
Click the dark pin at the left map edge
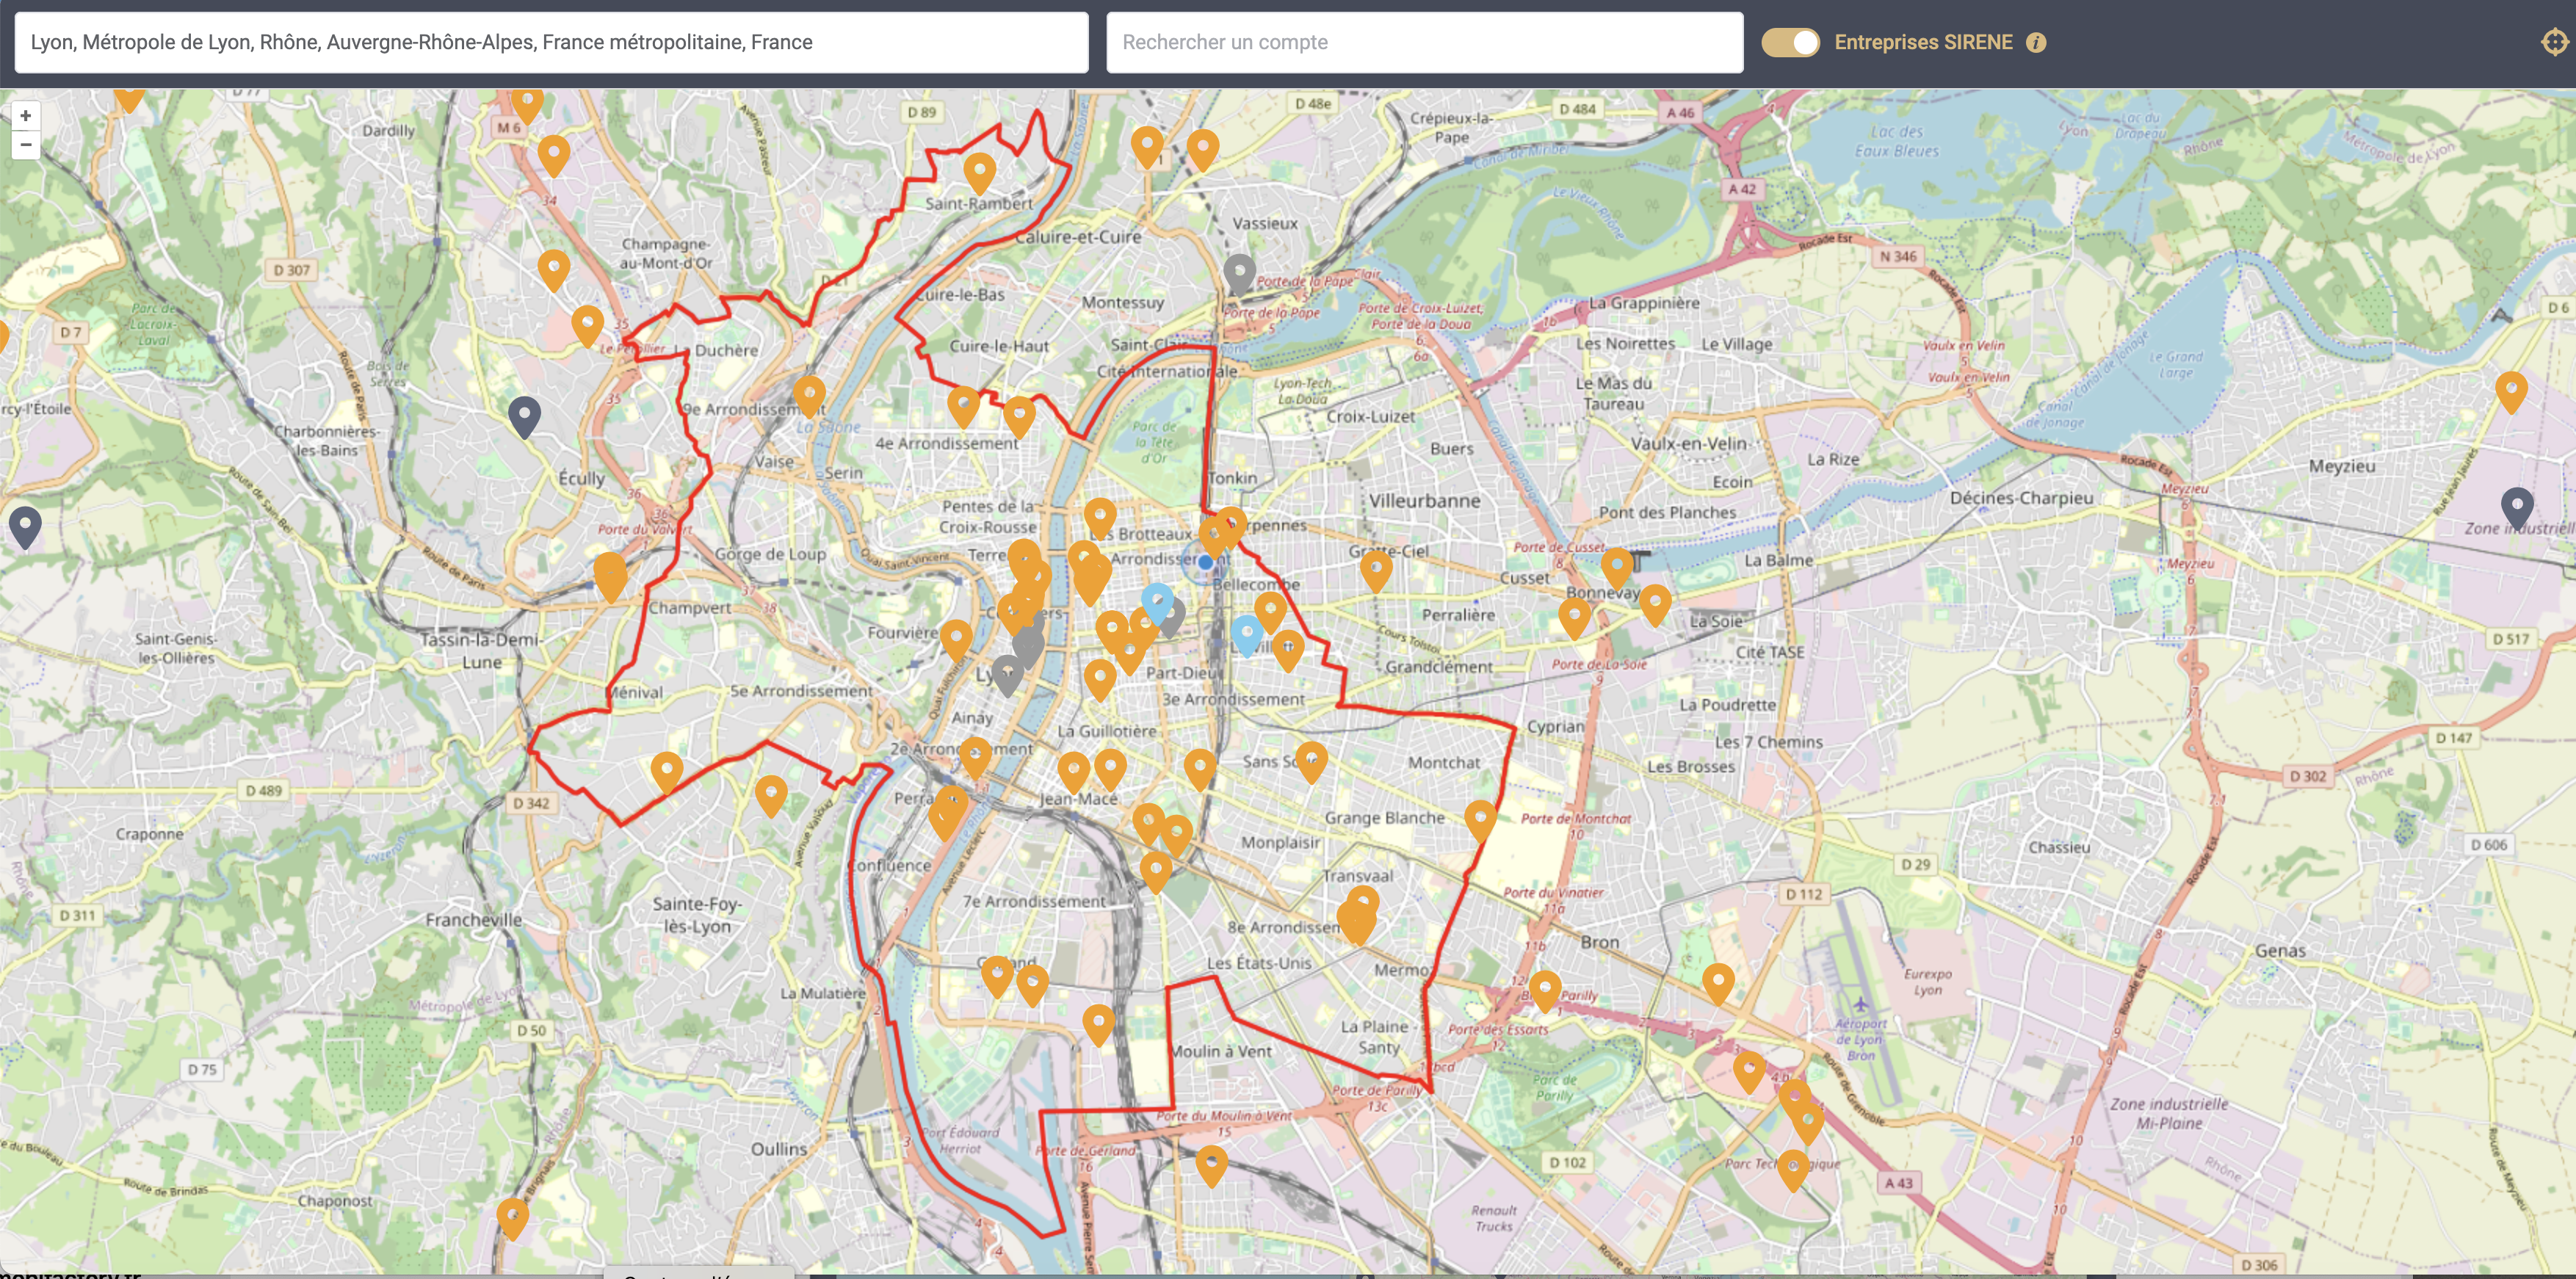[x=25, y=524]
